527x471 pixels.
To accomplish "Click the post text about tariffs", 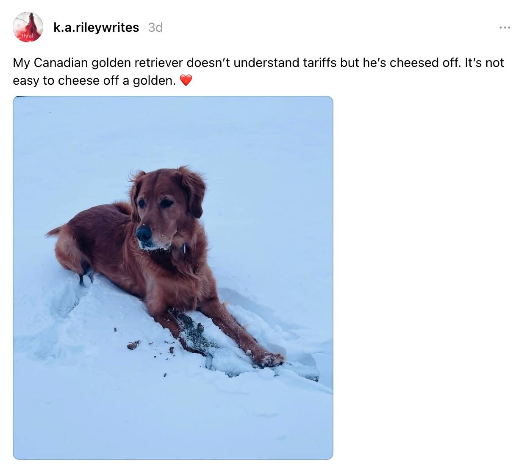I will [x=258, y=72].
